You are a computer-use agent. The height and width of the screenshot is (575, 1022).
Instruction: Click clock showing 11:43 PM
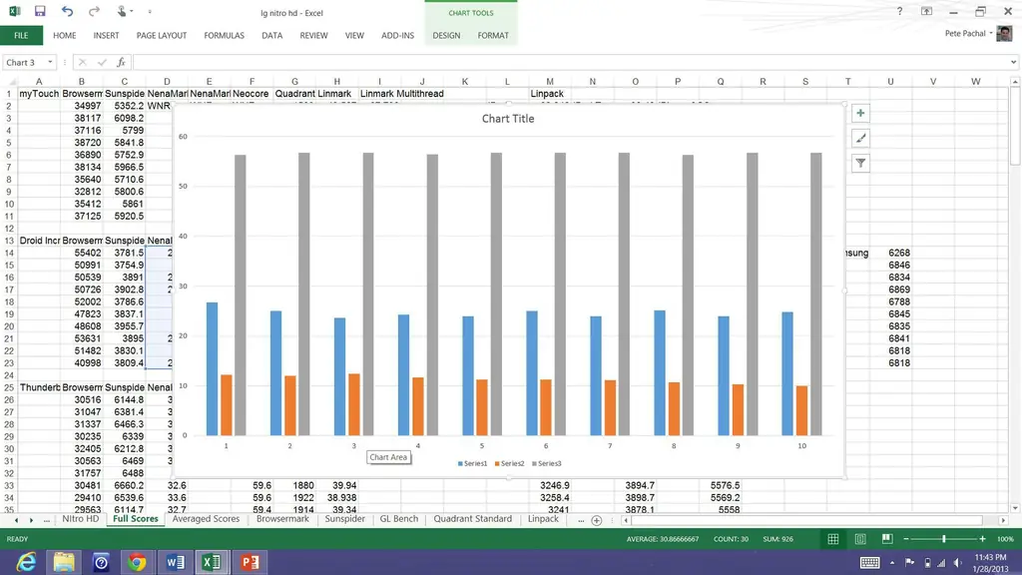[x=991, y=557]
